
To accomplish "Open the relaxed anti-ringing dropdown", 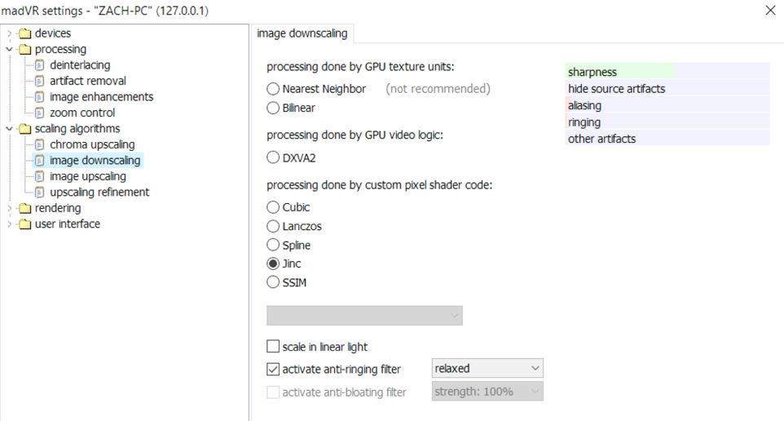I will (x=487, y=369).
